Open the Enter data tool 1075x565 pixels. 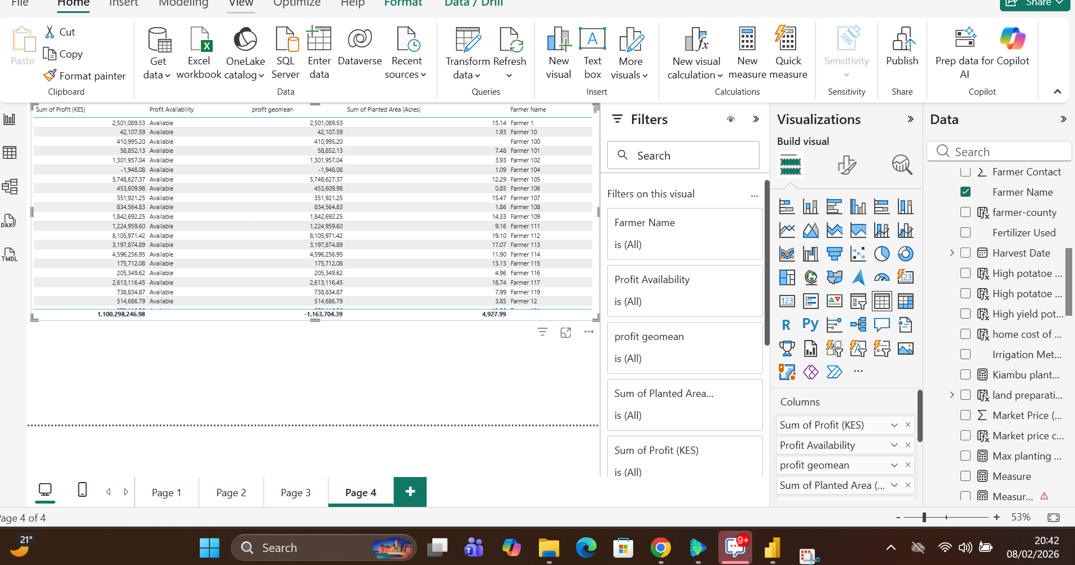(319, 41)
